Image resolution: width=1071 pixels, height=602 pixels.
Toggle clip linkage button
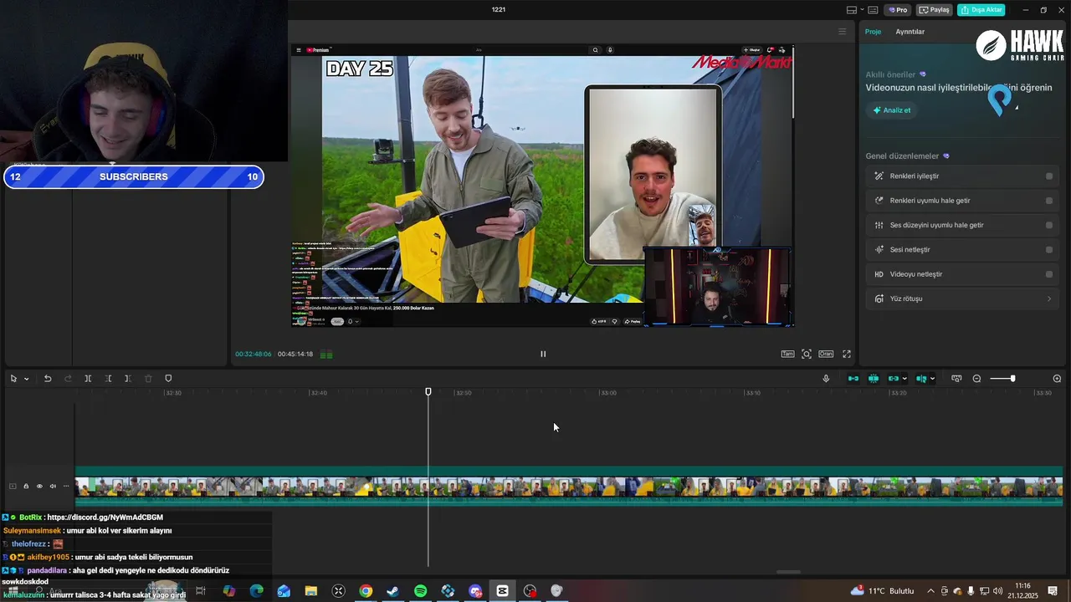click(894, 379)
